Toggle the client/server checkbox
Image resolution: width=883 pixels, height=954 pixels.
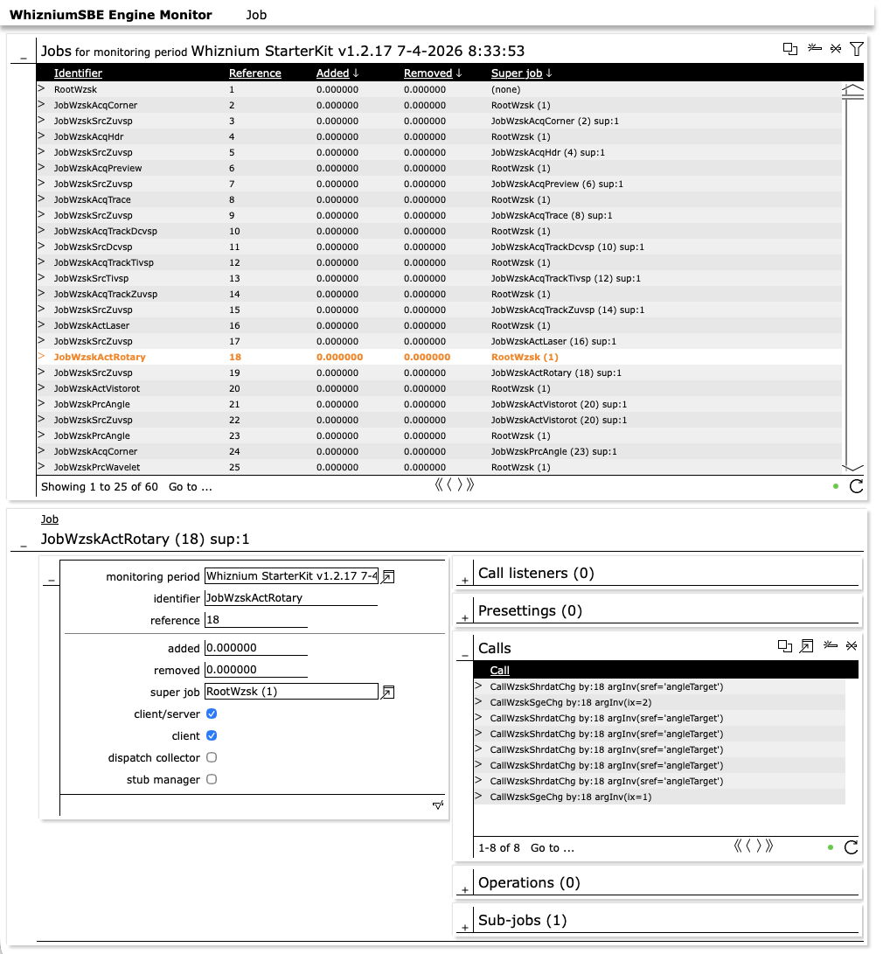point(212,714)
